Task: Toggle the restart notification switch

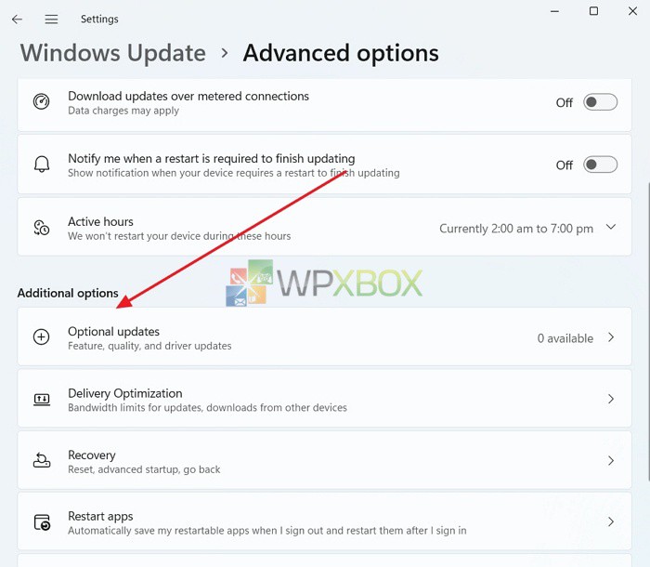Action: click(600, 165)
